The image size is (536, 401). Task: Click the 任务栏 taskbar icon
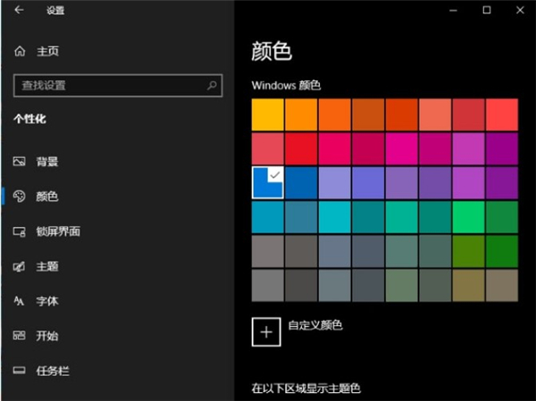coord(19,371)
